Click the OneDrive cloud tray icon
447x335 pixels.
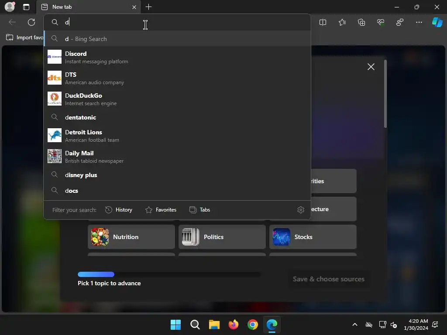(x=369, y=325)
